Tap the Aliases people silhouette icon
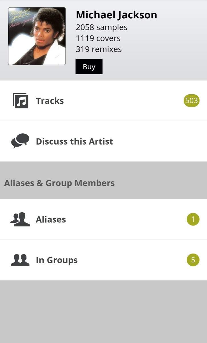 click(x=20, y=220)
